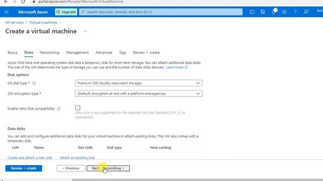Viewport: 323px width, 181px height.
Task: Open portal settings gear
Action: (284, 12)
